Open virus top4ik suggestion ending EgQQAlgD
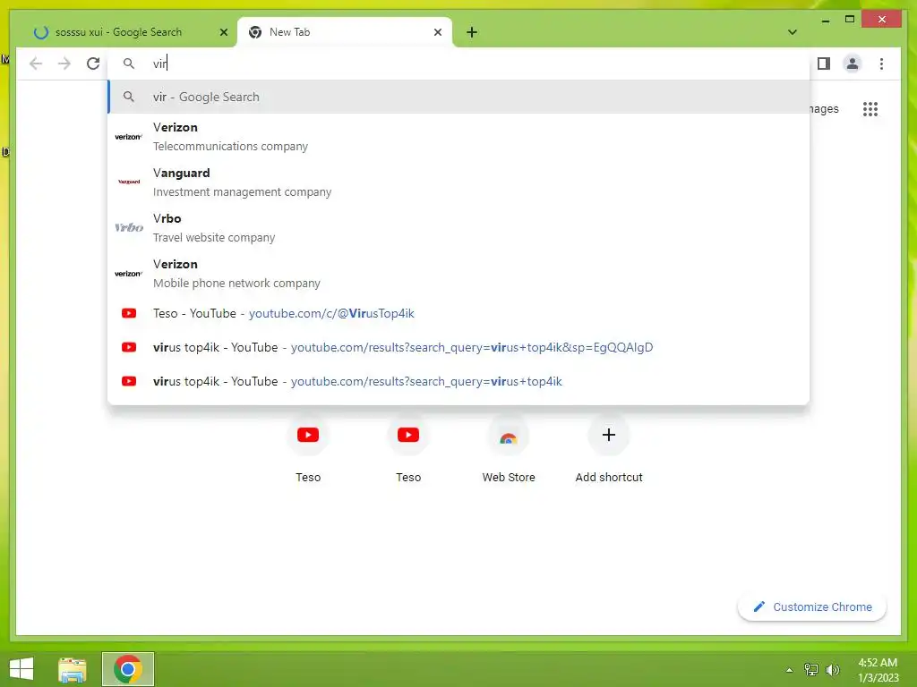The image size is (917, 687). (458, 347)
